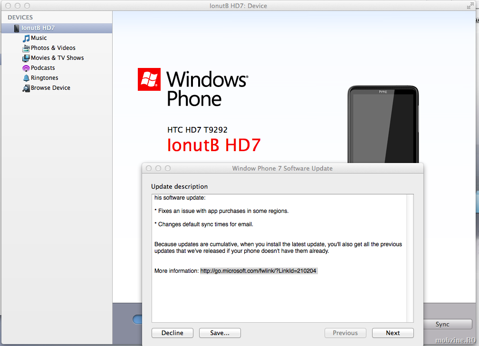Click the Movies & TV Shows icon
The image size is (479, 346).
pos(26,58)
